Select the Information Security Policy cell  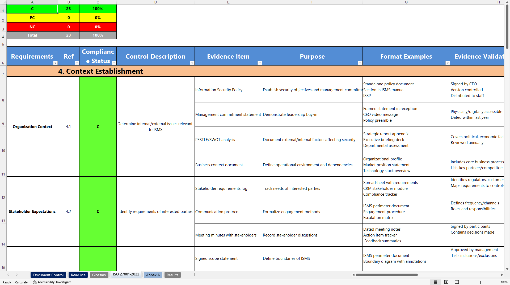tap(228, 90)
